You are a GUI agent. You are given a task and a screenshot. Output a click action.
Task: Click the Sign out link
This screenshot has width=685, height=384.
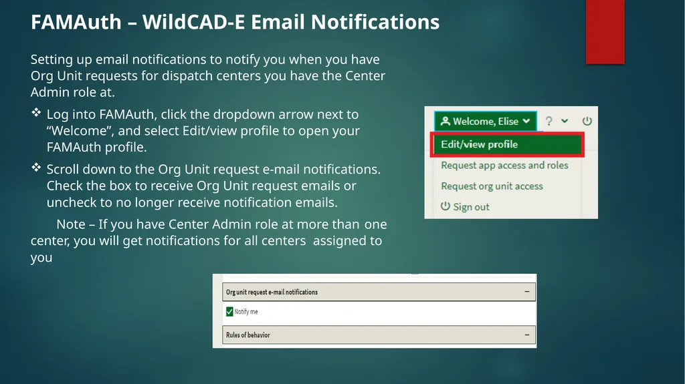[471, 207]
